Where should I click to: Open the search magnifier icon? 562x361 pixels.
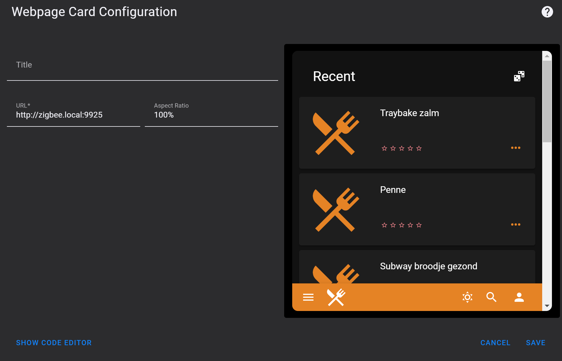coord(491,297)
